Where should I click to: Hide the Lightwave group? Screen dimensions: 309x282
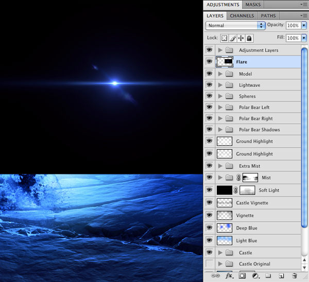coord(209,85)
